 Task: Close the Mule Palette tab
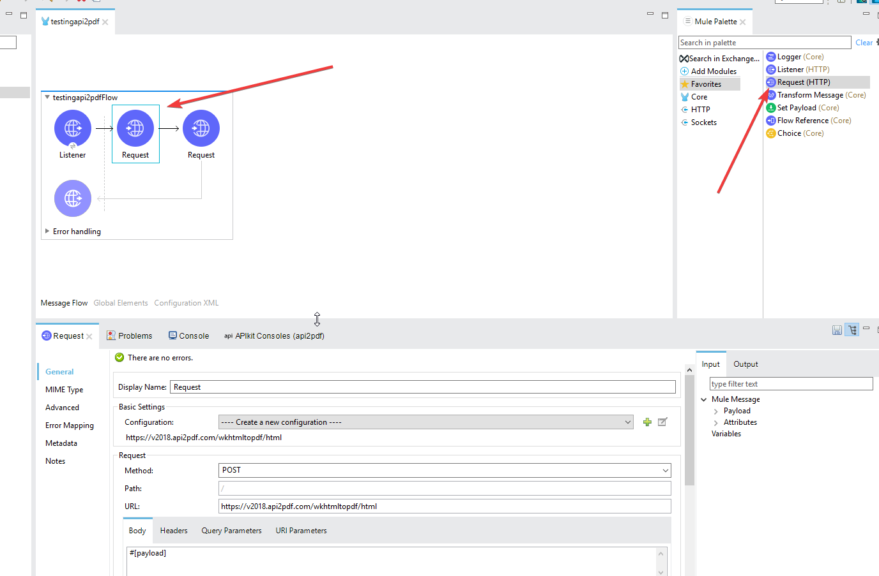(x=743, y=22)
